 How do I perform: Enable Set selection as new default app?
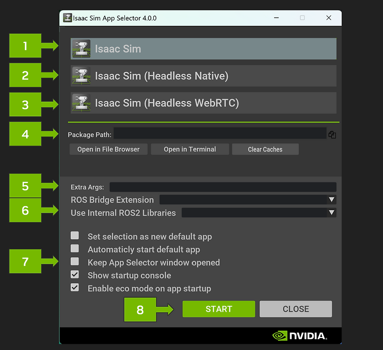pyautogui.click(x=75, y=236)
